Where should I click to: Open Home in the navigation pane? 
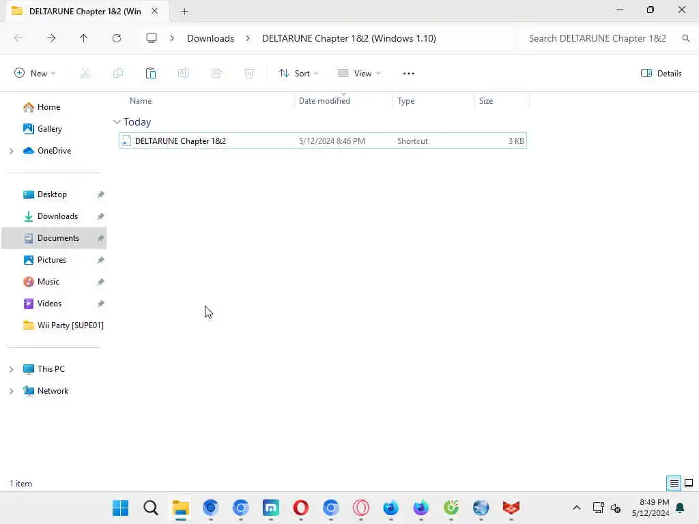pos(48,107)
